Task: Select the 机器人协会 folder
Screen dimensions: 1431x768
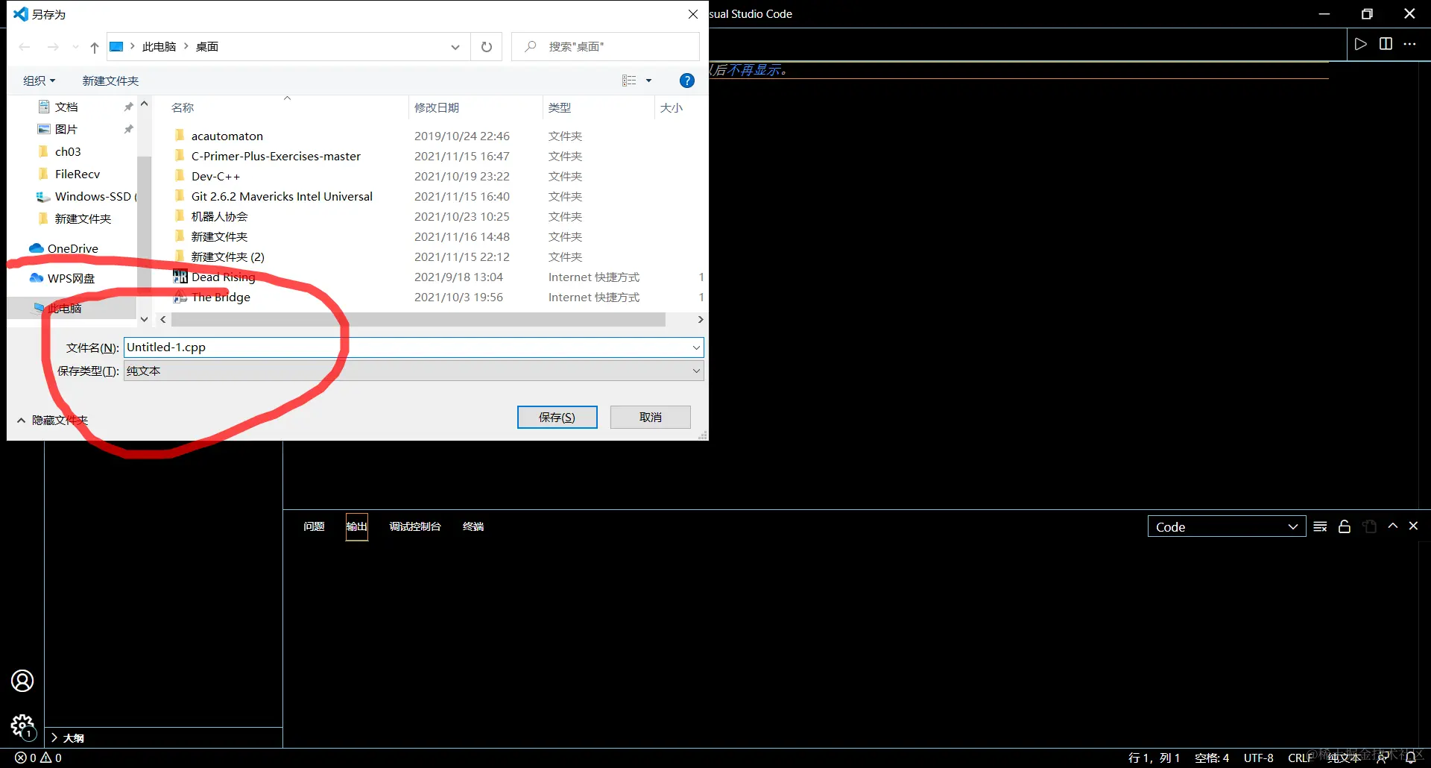Action: 219,216
